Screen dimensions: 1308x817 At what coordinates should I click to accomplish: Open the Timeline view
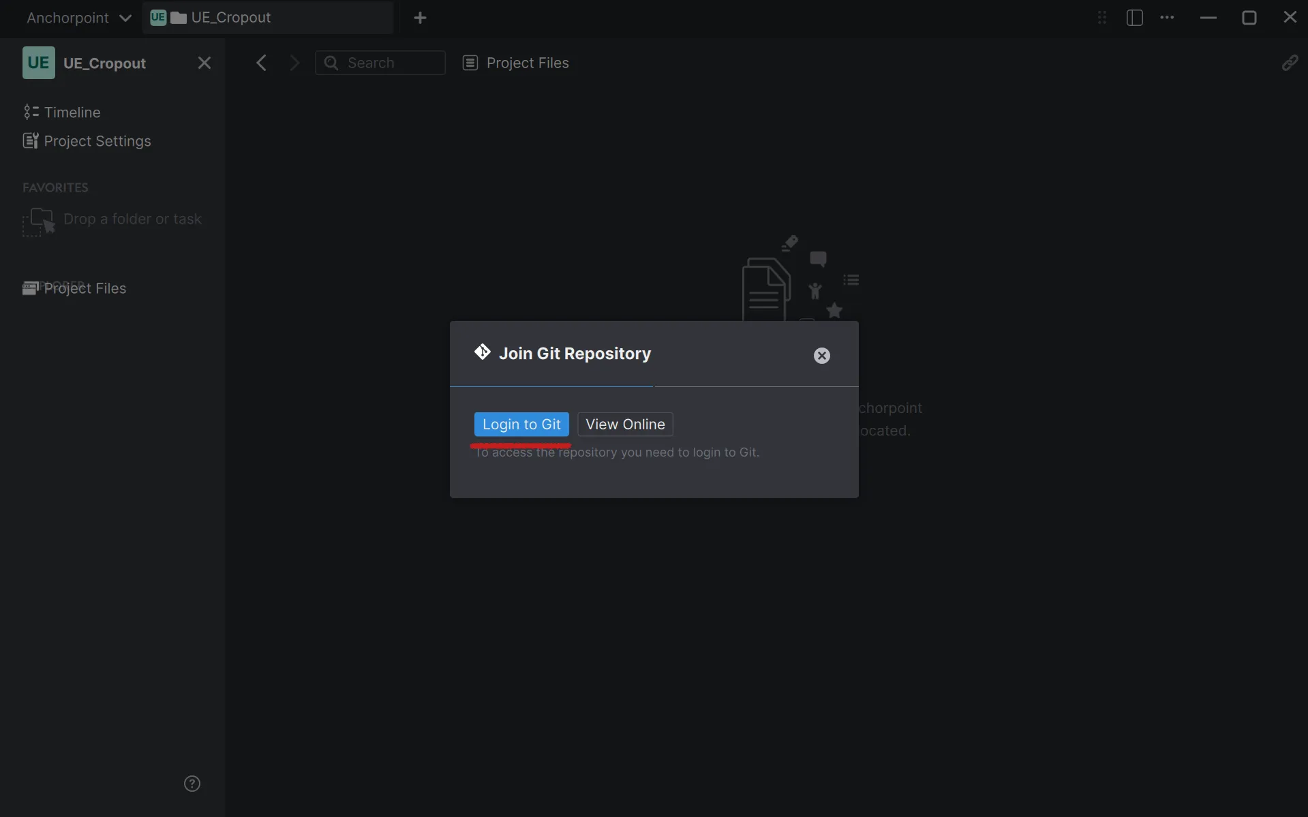click(62, 112)
